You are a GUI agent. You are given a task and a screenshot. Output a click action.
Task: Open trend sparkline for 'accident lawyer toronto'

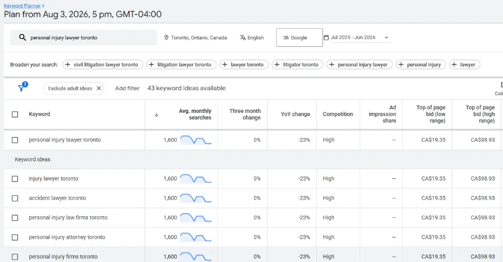click(195, 198)
